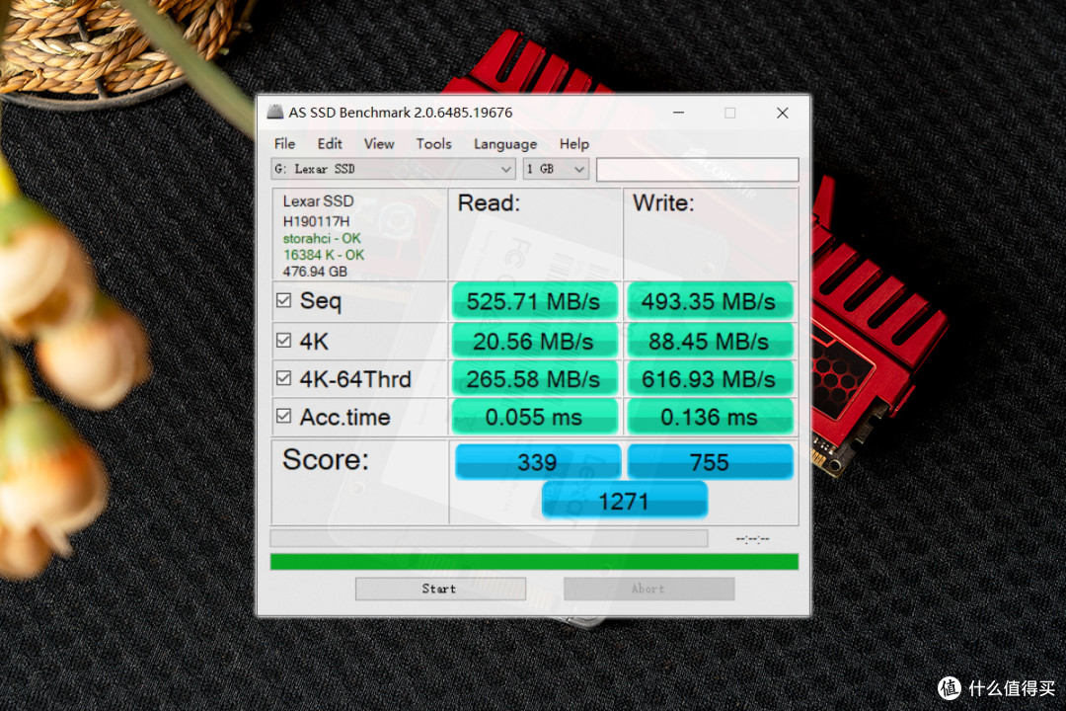Click the H190117H firmware text

click(316, 221)
